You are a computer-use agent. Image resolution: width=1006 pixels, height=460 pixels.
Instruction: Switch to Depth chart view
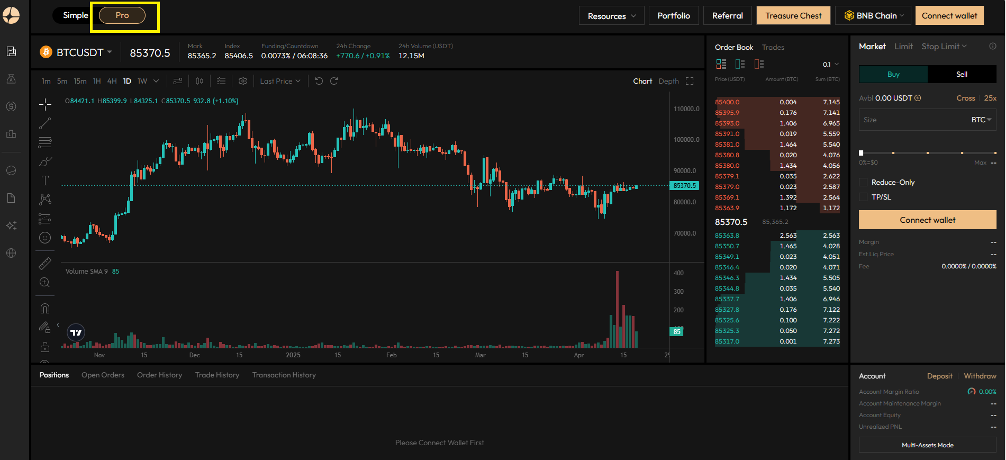(x=668, y=81)
